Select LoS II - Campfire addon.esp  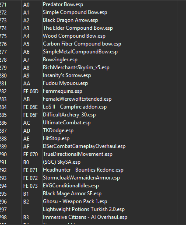pos(75,107)
